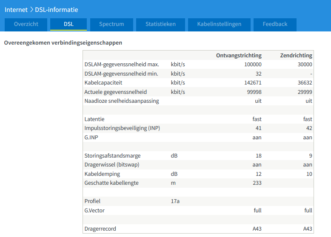Click the G.INP row label
This screenshot has width=331, height=237.
point(92,137)
